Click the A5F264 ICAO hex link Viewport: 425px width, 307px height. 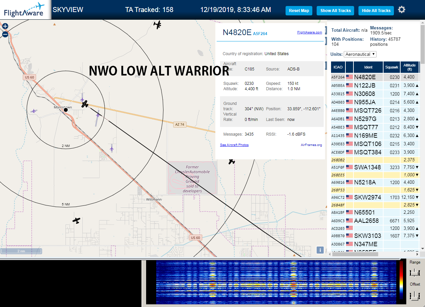(260, 34)
